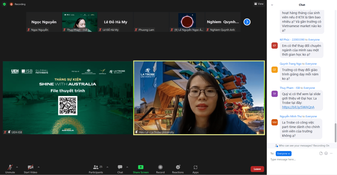Open the emoji picker in chat

326,153
